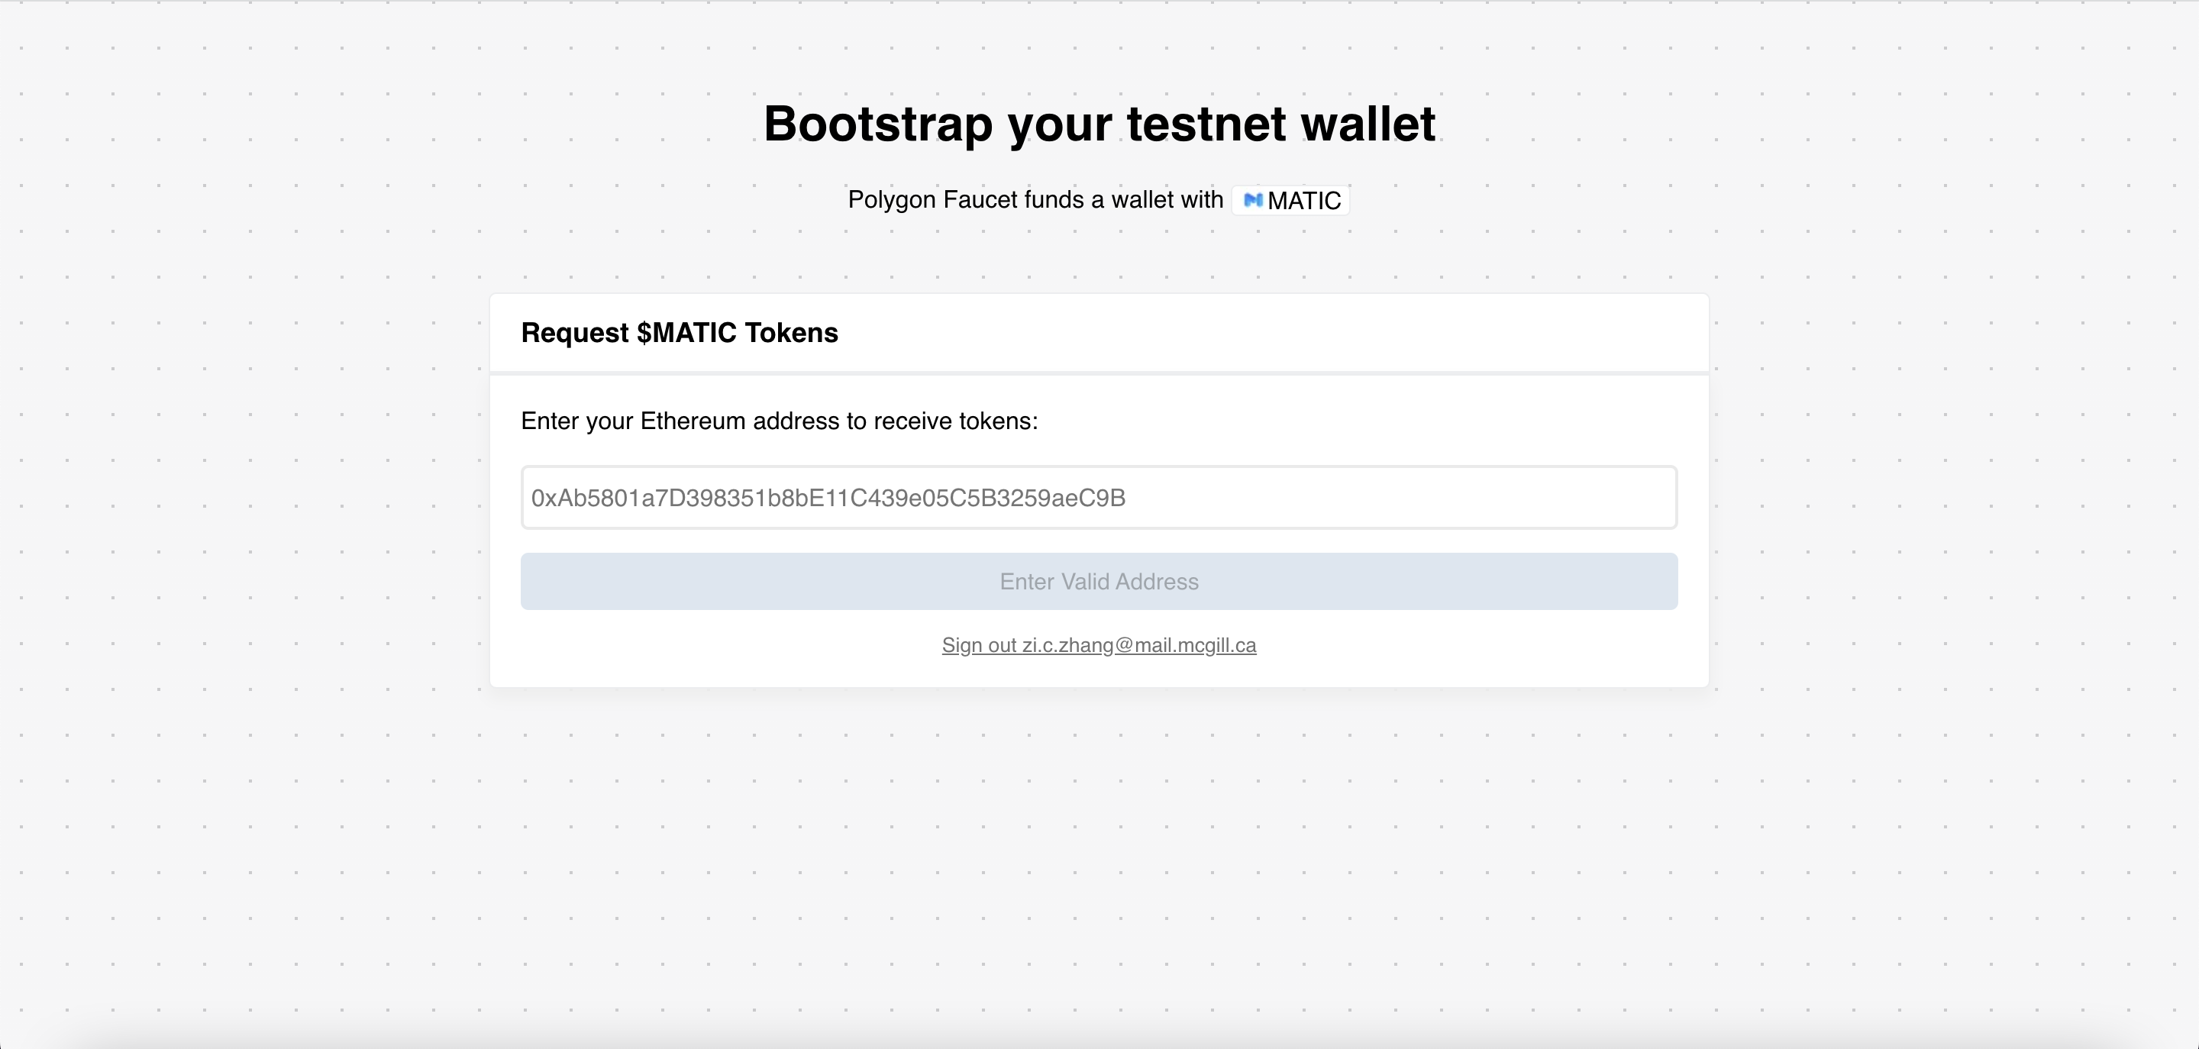Select the Polygon icon inside the white pill
2199x1049 pixels.
pyautogui.click(x=1253, y=200)
